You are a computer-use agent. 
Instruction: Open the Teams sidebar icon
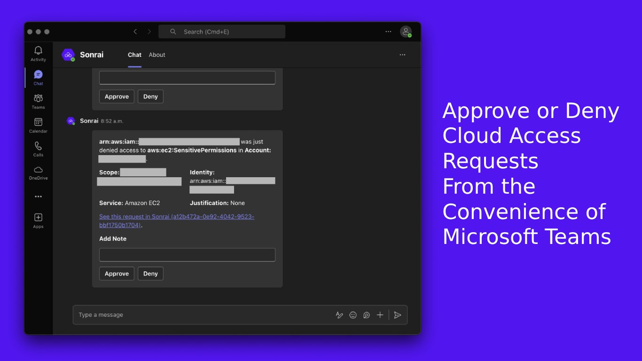[x=38, y=98]
